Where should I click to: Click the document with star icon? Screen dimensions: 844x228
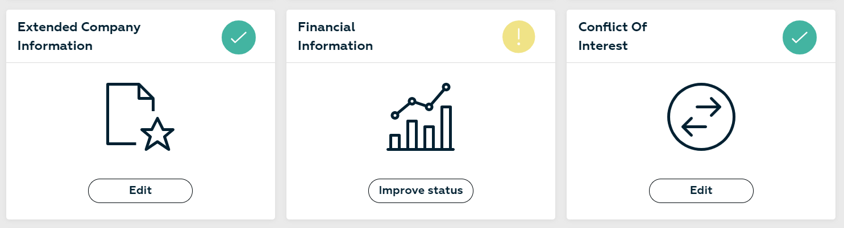[140, 117]
